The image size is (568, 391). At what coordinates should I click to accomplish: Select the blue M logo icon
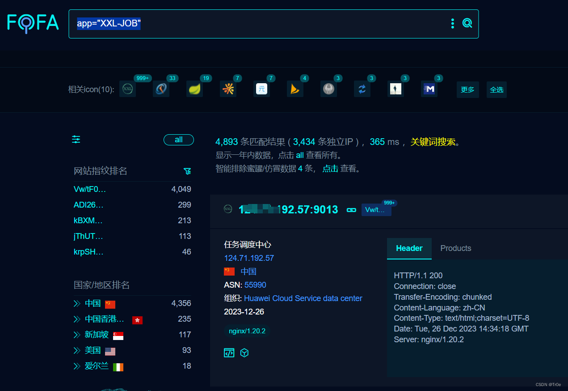coord(429,89)
